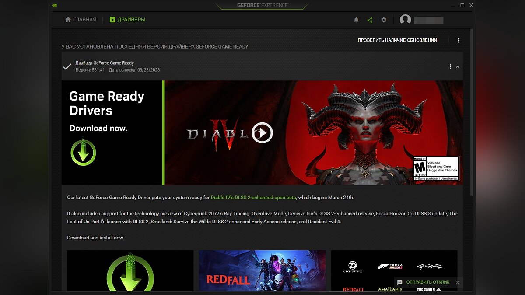Open the Diablo IV DLSS 2-enhanced open beta link
Viewport: 525px width, 295px height.
(253, 198)
